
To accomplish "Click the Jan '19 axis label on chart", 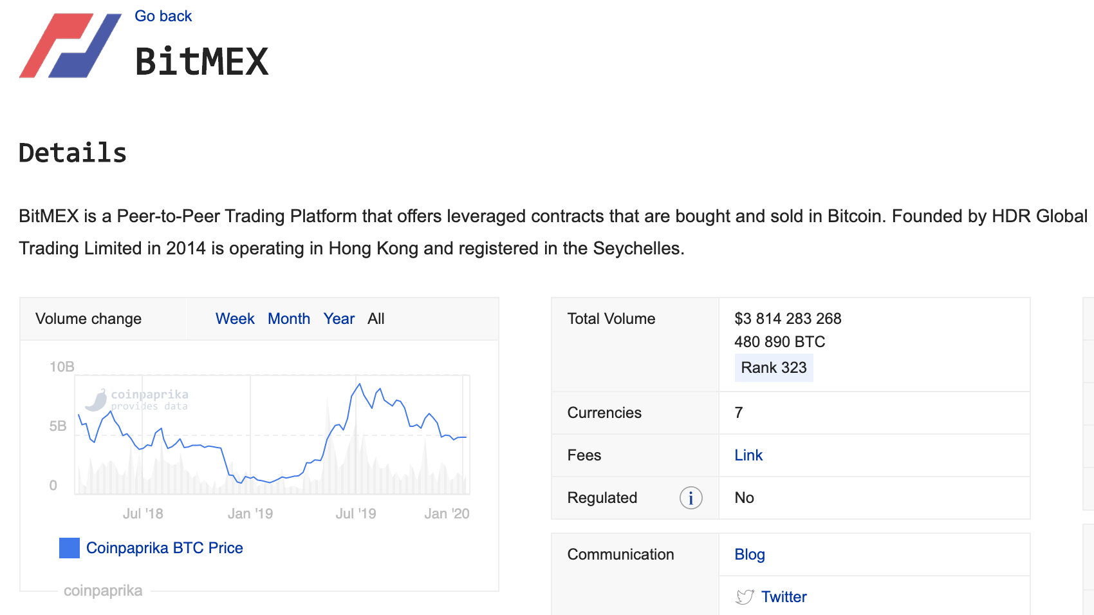I will [250, 514].
